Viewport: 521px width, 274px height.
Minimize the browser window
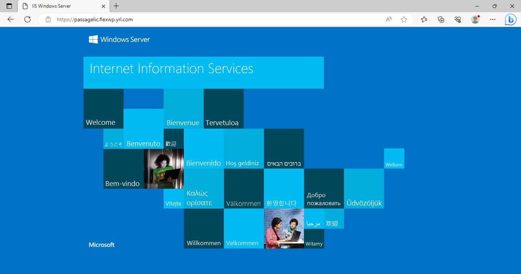477,6
